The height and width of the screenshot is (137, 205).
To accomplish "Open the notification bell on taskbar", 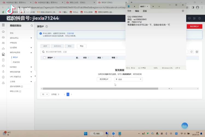I will pos(201,134).
